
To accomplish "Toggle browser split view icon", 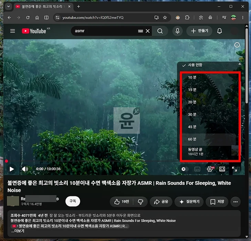I will coord(46,18).
